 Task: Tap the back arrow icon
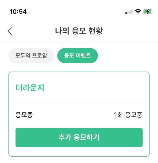pyautogui.click(x=10, y=31)
